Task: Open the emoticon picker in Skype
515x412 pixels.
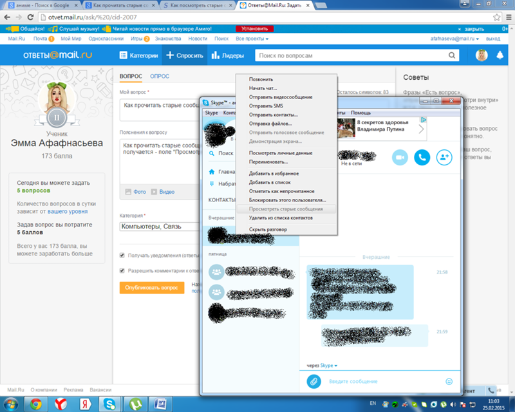Action: [x=449, y=381]
